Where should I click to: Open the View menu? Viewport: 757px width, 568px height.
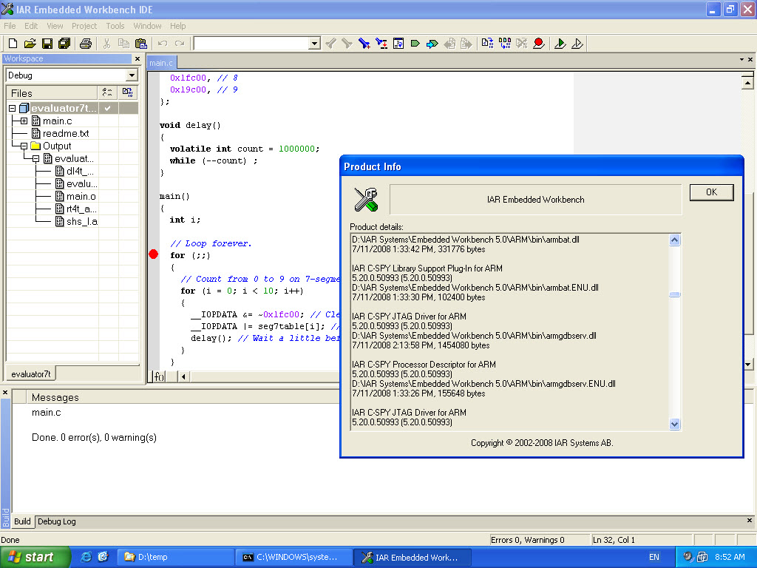(55, 26)
